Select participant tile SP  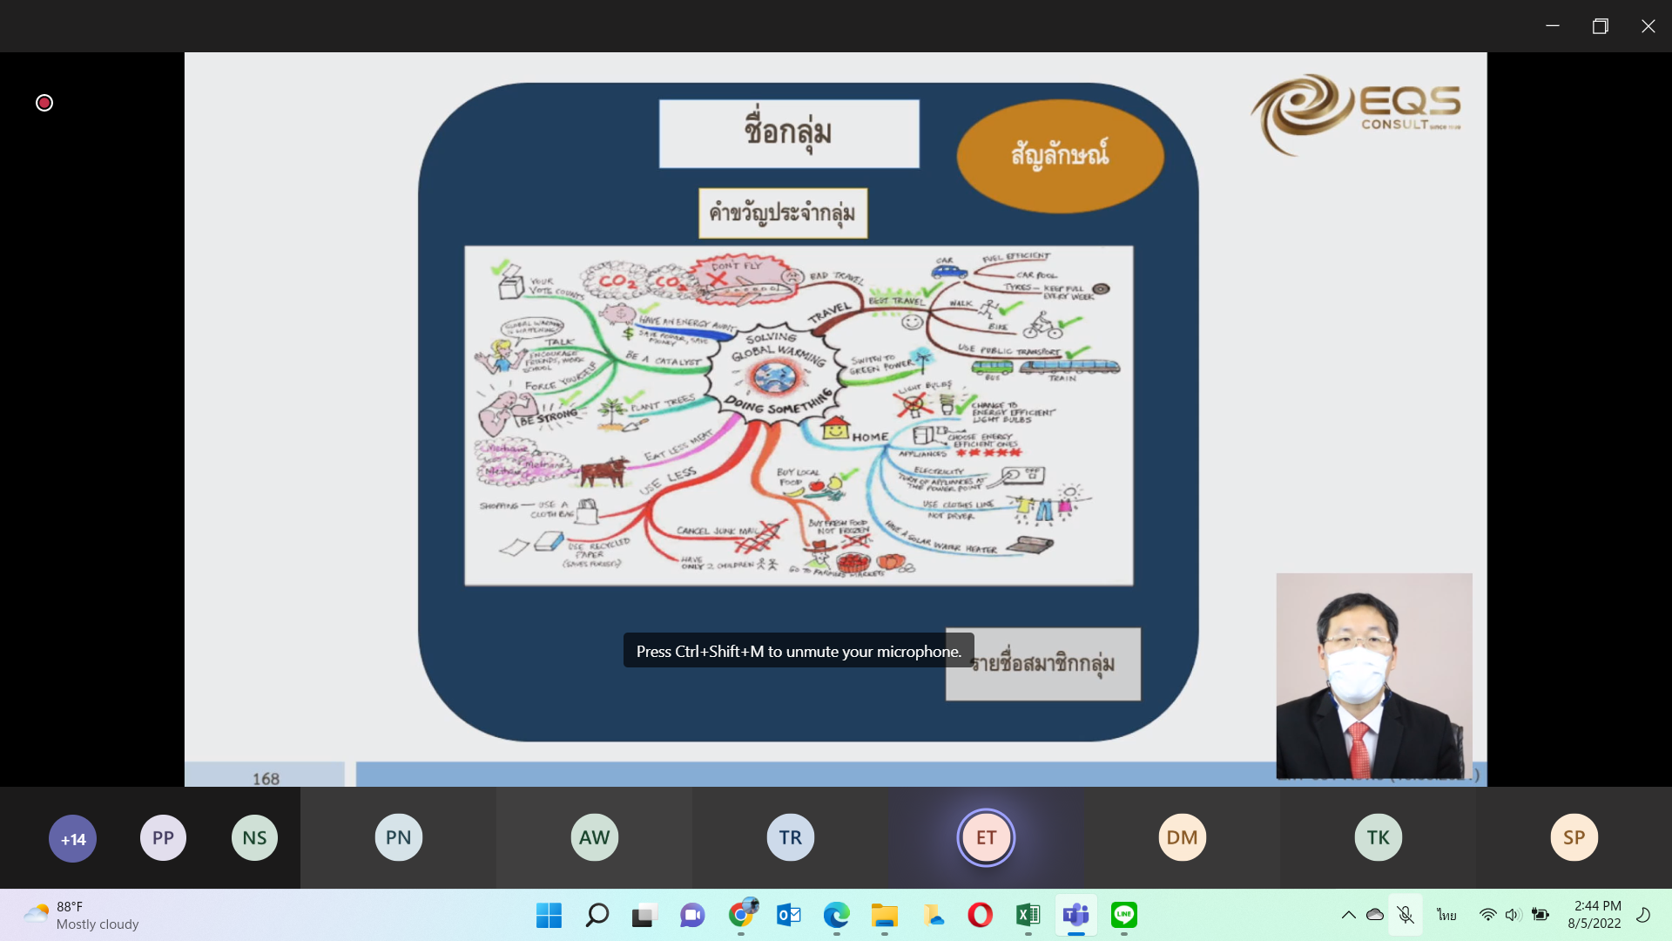point(1574,837)
